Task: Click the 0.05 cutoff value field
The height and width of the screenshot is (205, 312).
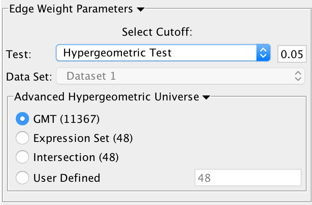Action: (x=292, y=53)
